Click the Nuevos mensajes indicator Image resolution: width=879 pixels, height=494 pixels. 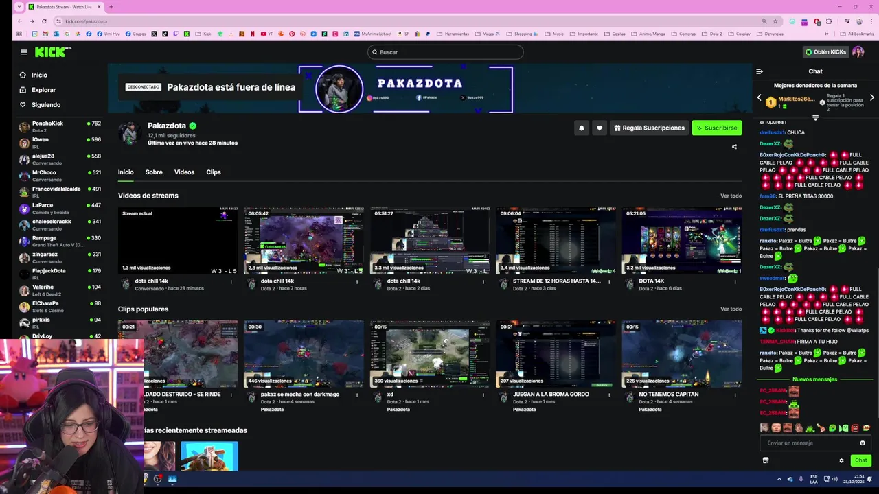click(815, 379)
